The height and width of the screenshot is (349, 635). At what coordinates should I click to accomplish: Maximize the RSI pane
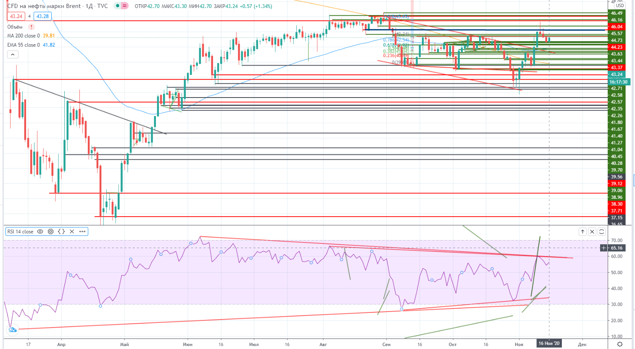pyautogui.click(x=602, y=232)
